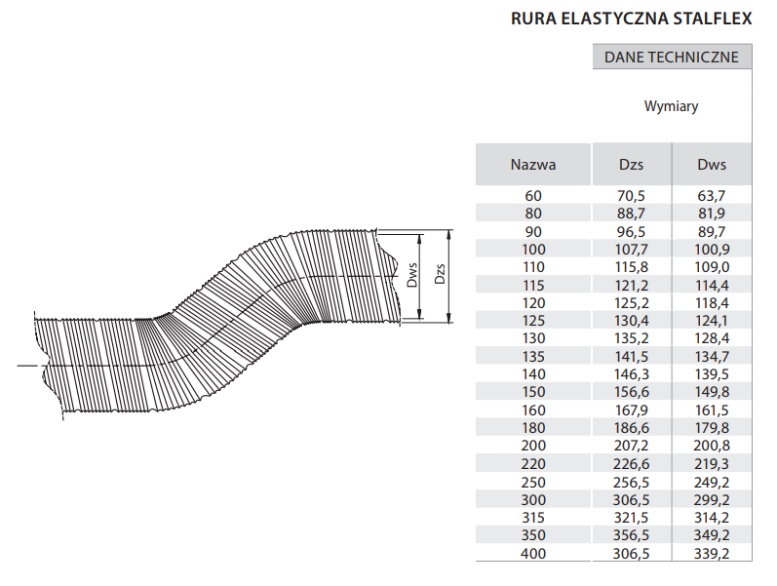Select Dzs value 121,2
Image resolution: width=777 pixels, height=586 pixels.
(632, 286)
